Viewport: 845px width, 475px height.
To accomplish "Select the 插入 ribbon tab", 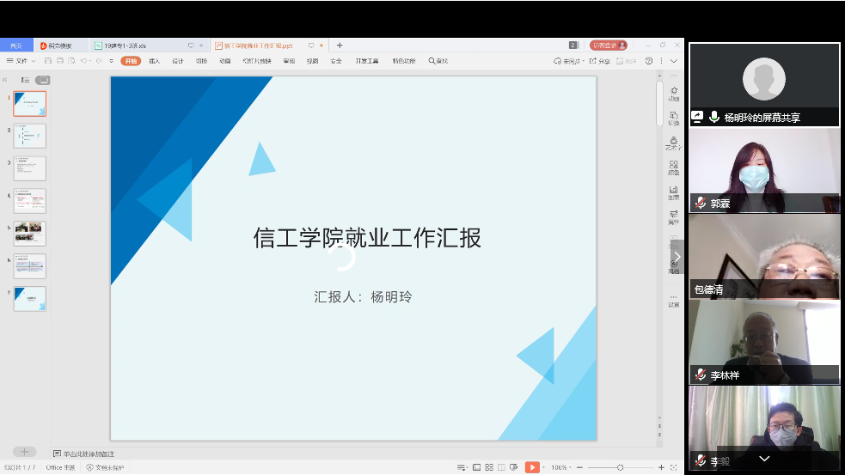I will point(154,61).
